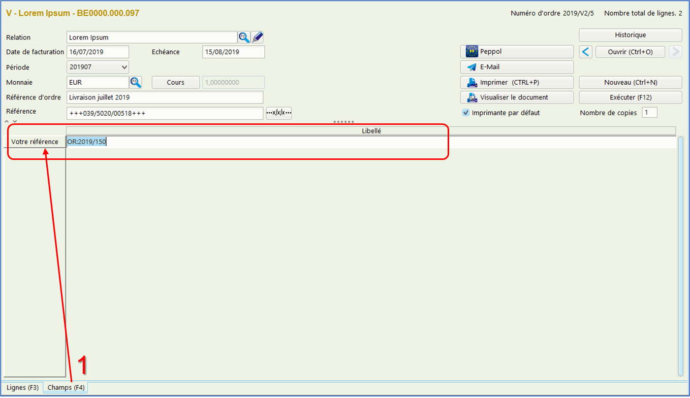This screenshot has width=690, height=398.
Task: Click the Référence d'ordre field
Action: [x=165, y=97]
